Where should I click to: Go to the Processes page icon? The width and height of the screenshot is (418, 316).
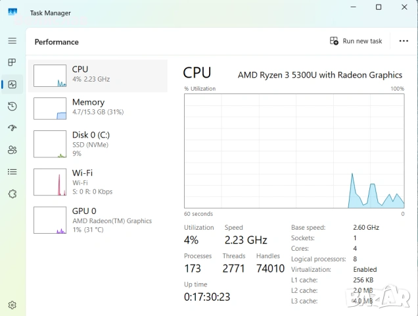click(12, 63)
